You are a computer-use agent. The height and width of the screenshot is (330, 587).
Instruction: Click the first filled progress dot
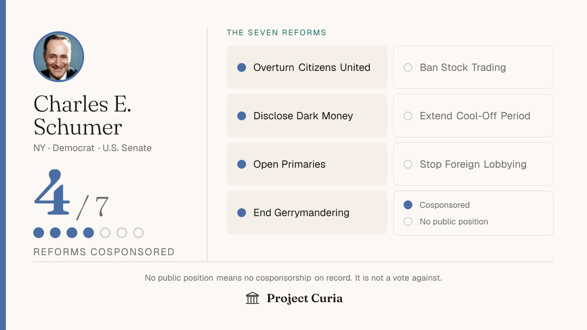(39, 233)
